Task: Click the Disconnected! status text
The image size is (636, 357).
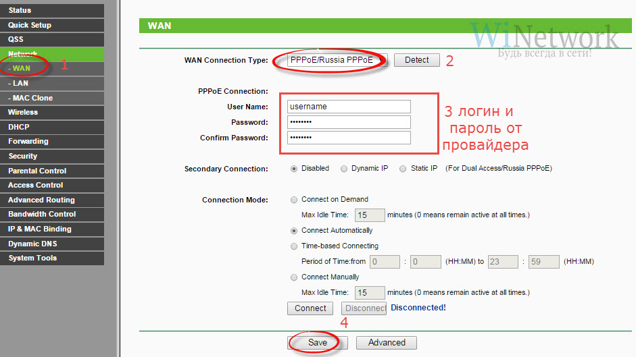Action: (x=418, y=308)
